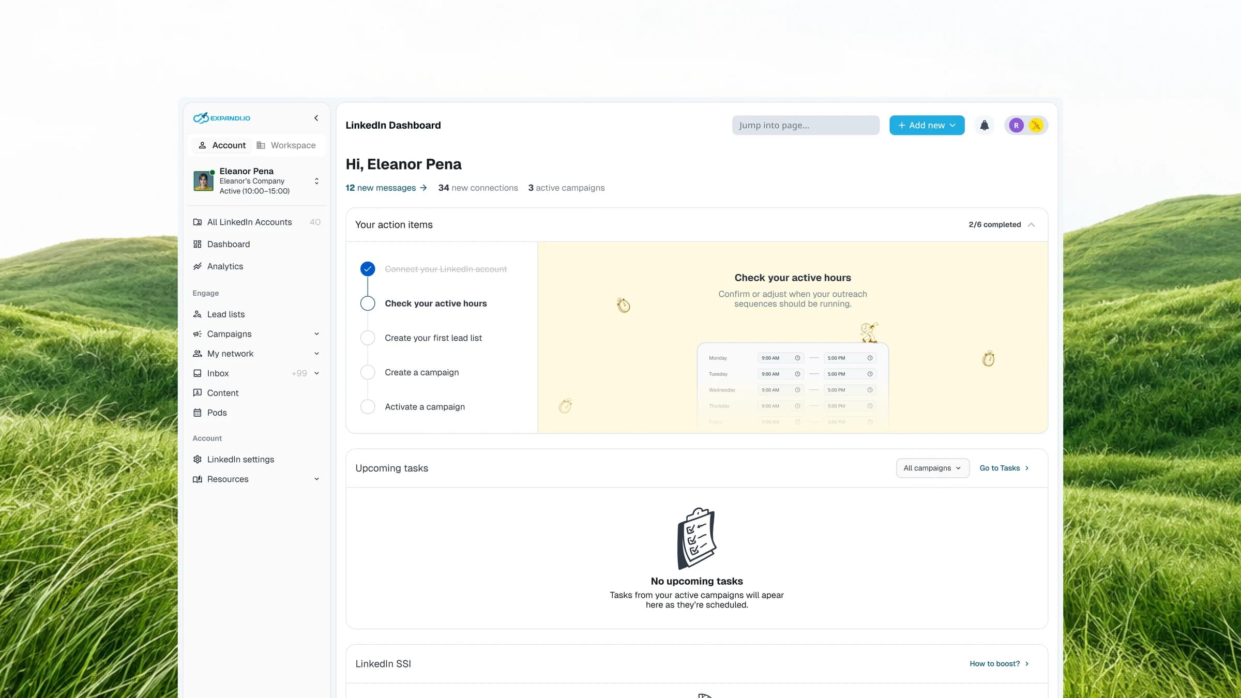
Task: Click 34 new connections text
Action: pos(478,188)
